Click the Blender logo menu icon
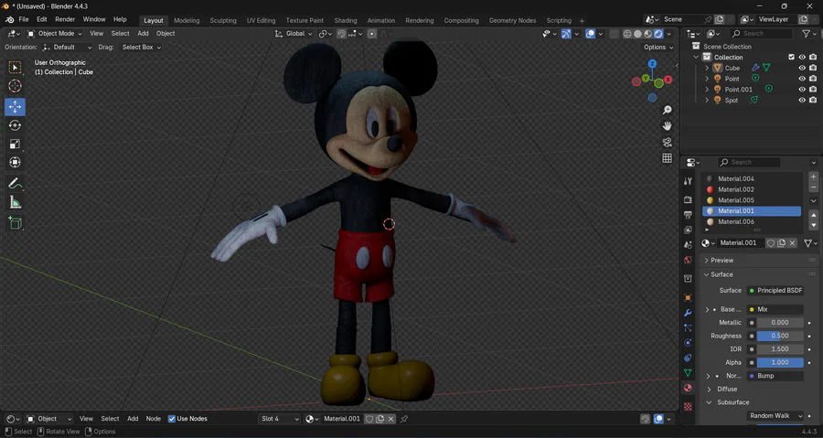The image size is (823, 438). [x=9, y=19]
